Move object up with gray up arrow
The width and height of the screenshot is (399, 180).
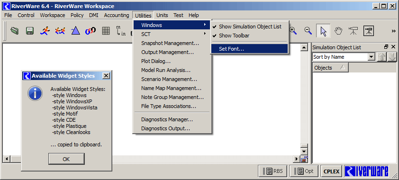tap(381, 57)
